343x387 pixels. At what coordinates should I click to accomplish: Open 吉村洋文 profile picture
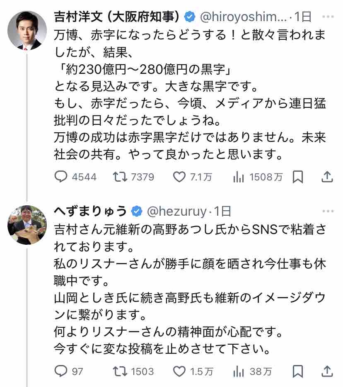tap(27, 31)
